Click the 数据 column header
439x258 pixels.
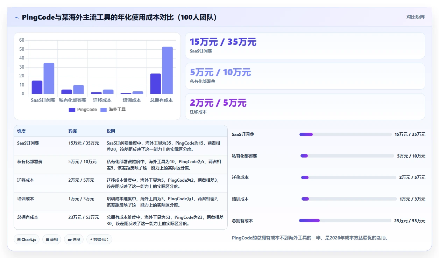(x=72, y=131)
